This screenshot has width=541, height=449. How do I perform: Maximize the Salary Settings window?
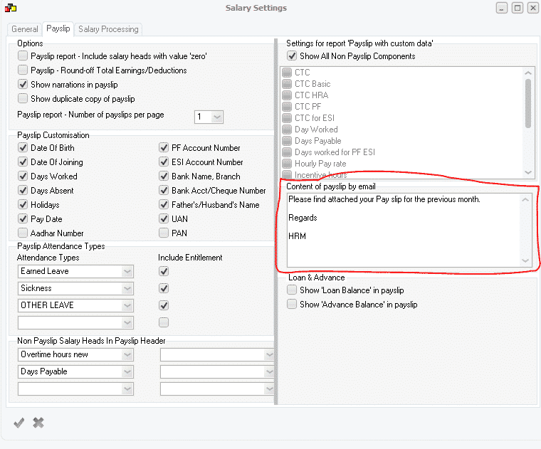[x=518, y=8]
